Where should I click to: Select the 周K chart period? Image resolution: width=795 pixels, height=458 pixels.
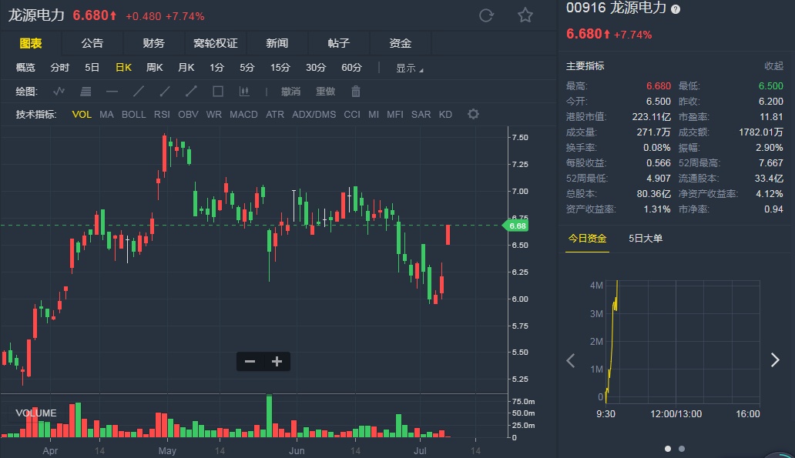154,68
